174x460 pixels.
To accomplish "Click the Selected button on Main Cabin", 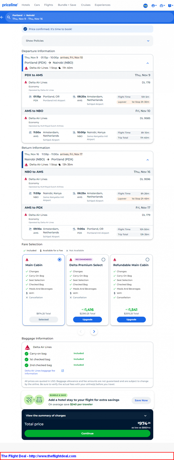I will 44,320.
